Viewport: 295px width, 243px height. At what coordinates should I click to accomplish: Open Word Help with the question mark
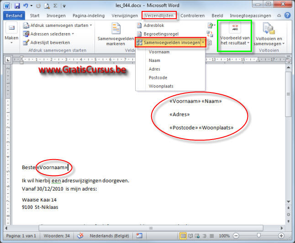tap(288, 15)
